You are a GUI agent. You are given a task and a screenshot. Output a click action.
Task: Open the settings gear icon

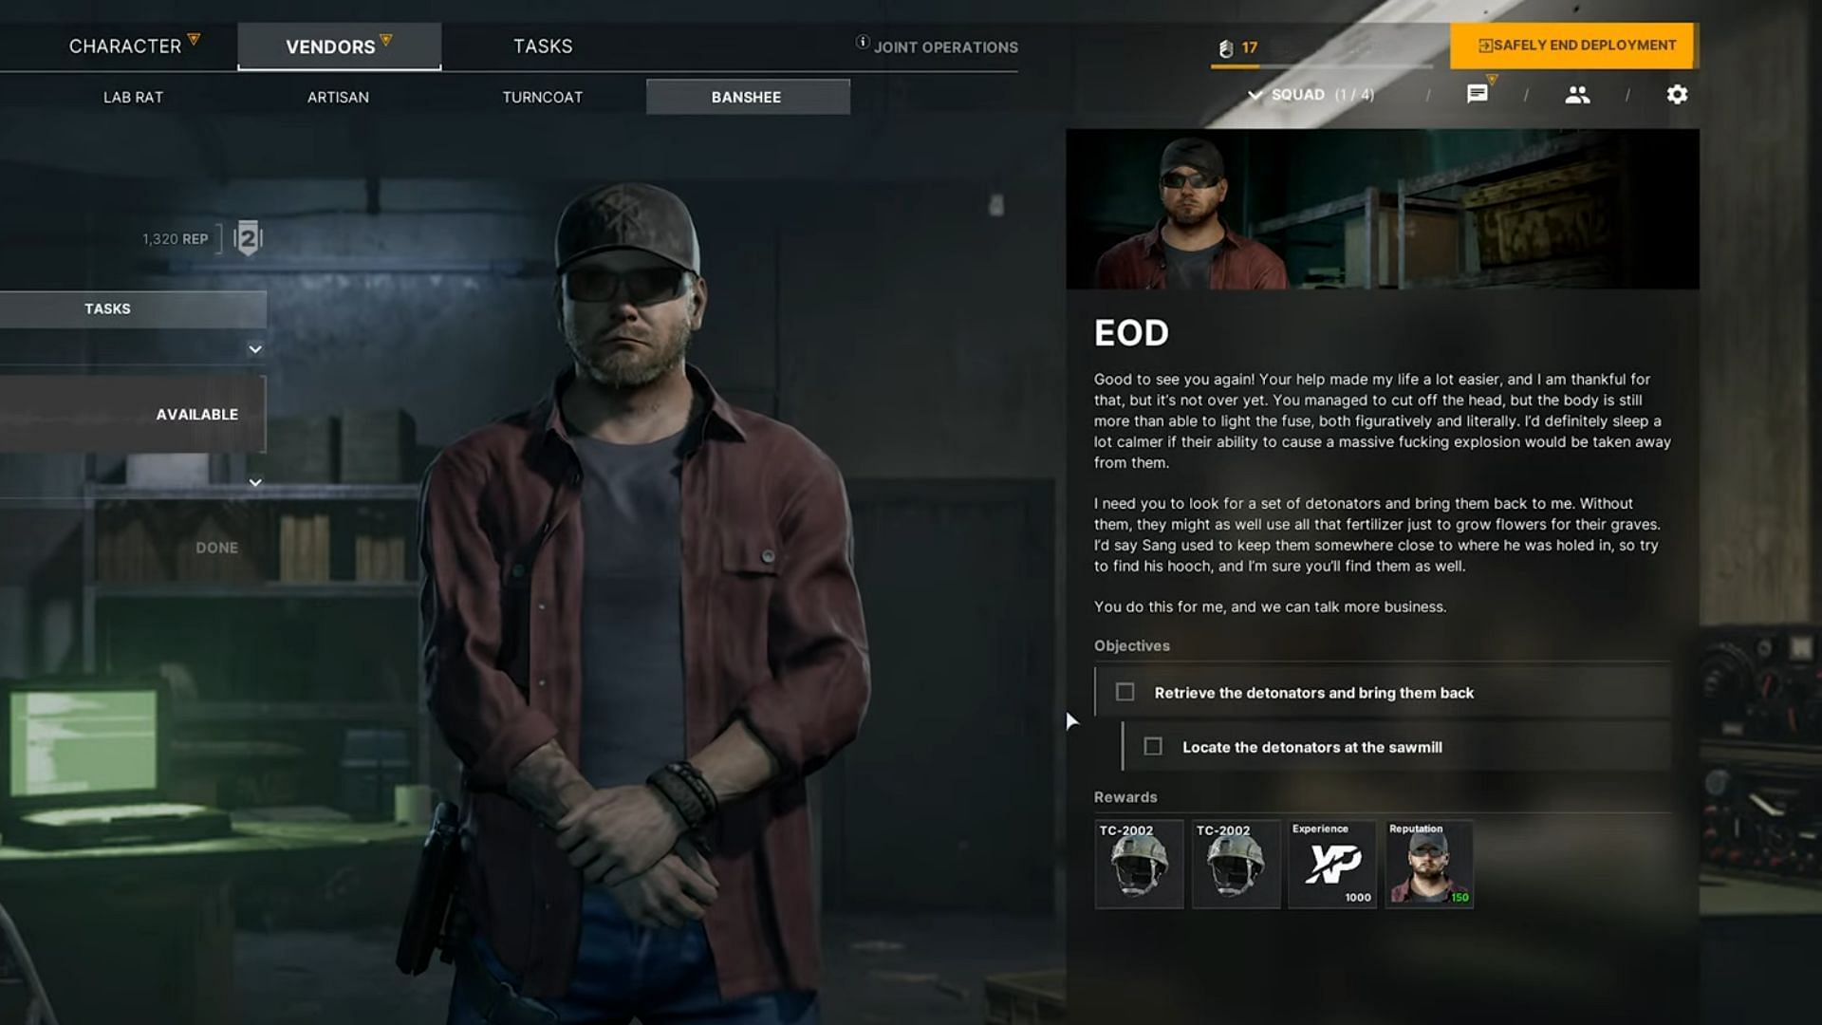[1676, 94]
